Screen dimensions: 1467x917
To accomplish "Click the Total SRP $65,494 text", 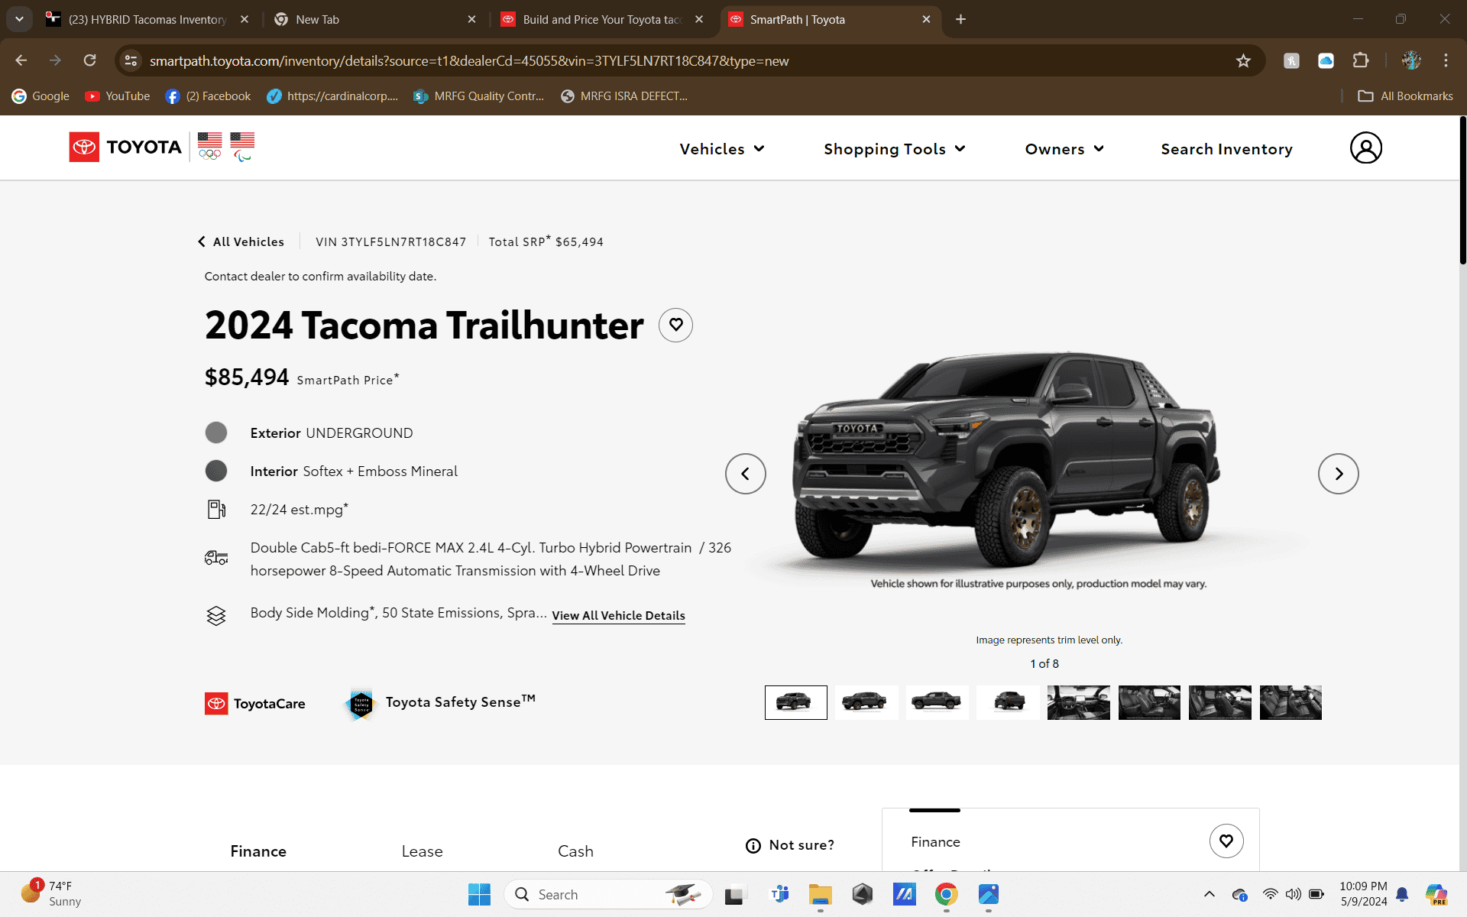I will point(546,241).
